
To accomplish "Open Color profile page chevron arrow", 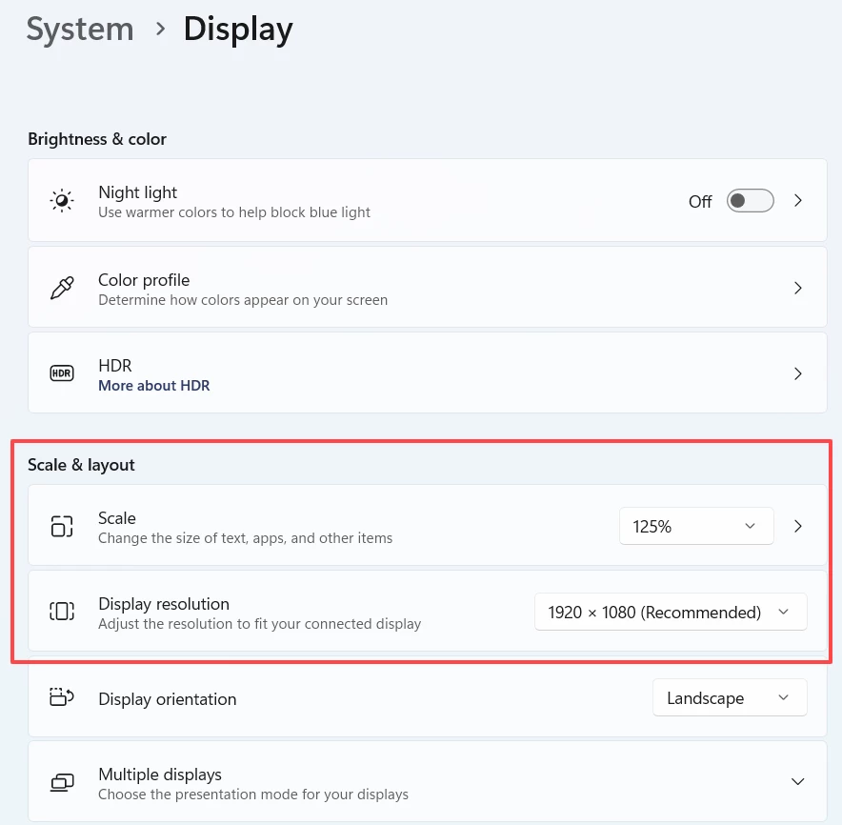I will pyautogui.click(x=798, y=289).
